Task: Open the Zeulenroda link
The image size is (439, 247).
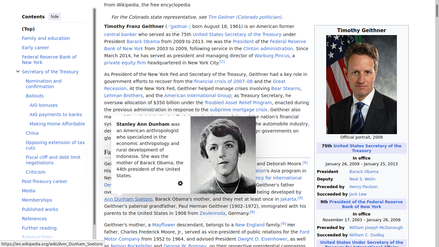Action: [212, 213]
